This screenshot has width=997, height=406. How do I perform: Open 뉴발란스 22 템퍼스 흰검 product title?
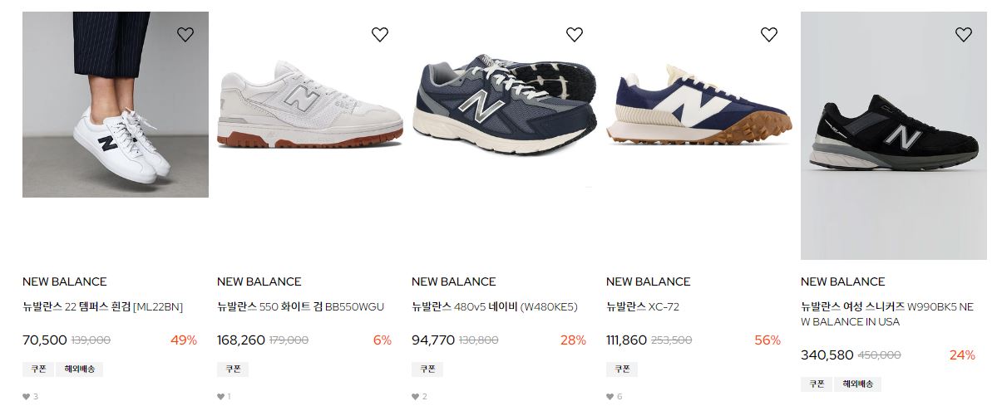point(102,307)
